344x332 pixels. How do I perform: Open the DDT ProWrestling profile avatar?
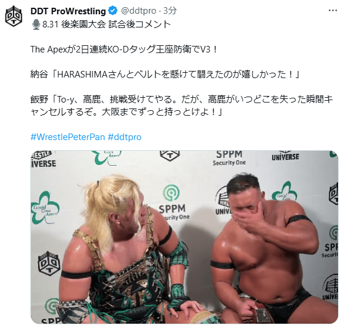point(14,16)
